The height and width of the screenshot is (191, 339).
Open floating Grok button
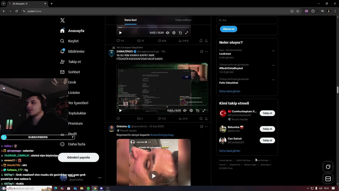(x=328, y=167)
